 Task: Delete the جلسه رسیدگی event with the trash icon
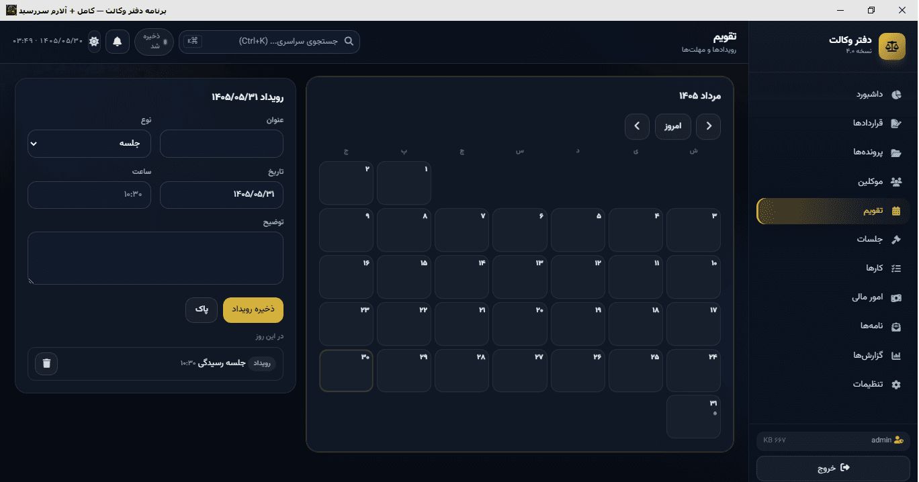[46, 363]
